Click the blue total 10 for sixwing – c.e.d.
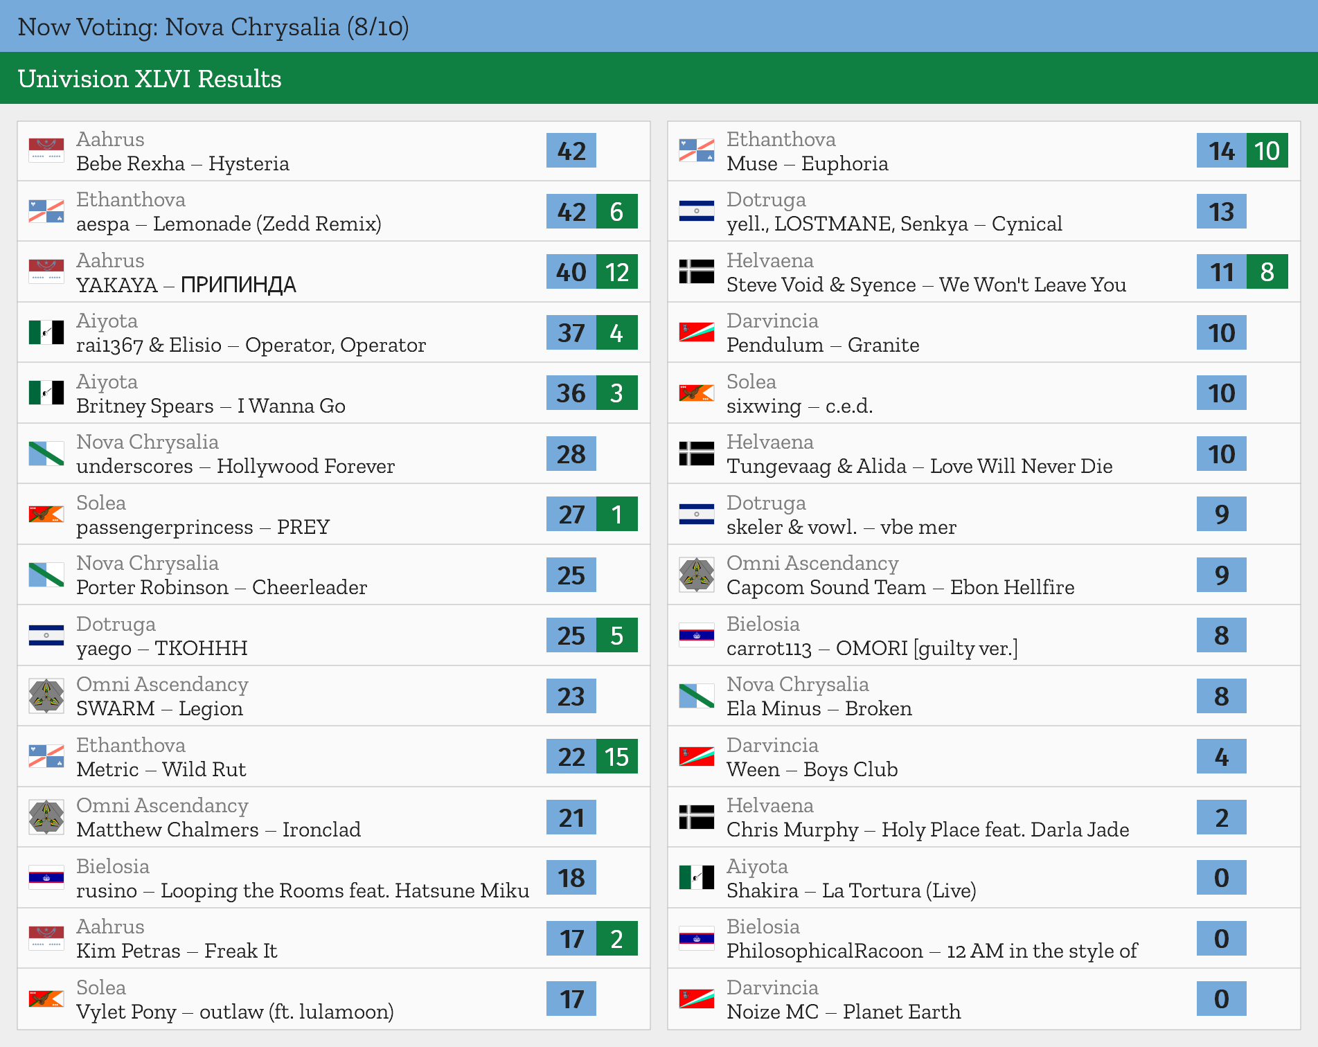 pos(1222,393)
